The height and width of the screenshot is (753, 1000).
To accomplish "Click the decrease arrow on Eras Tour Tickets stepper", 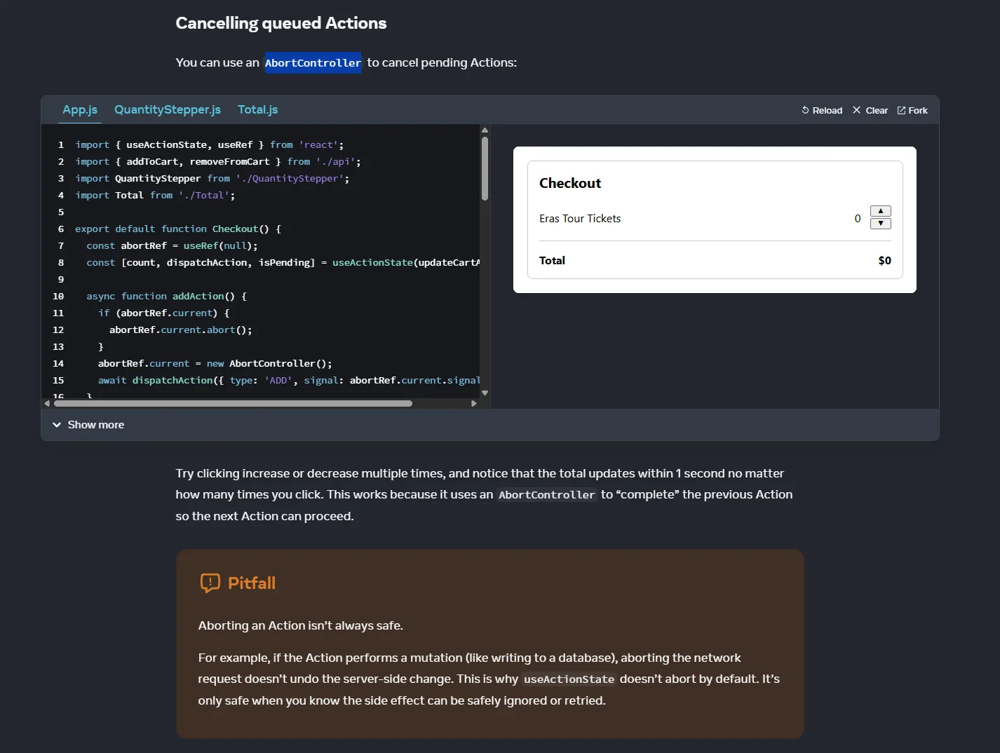I will (x=880, y=223).
